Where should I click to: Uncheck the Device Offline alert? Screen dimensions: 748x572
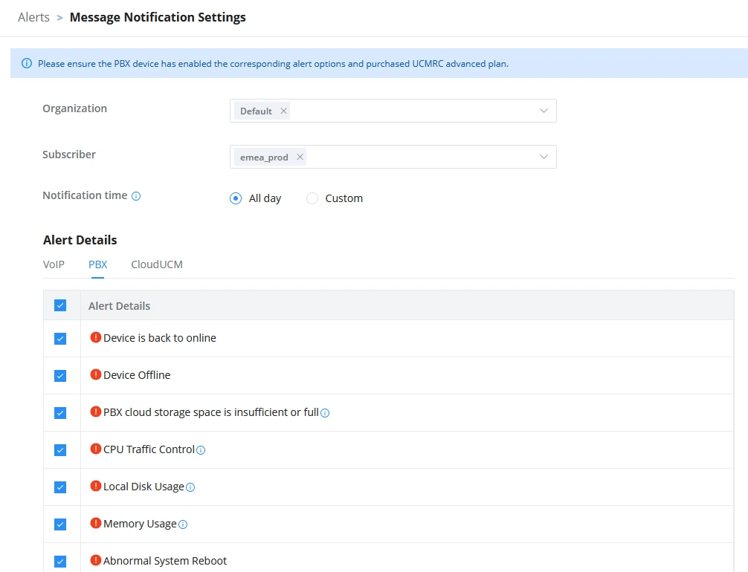[x=60, y=376]
